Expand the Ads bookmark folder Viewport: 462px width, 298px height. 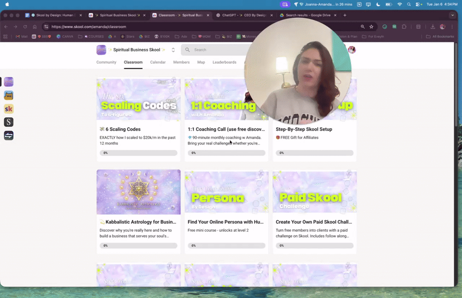[x=181, y=37]
